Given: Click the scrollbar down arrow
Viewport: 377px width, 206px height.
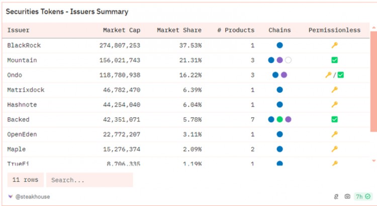Looking at the screenshot, I should [x=374, y=161].
